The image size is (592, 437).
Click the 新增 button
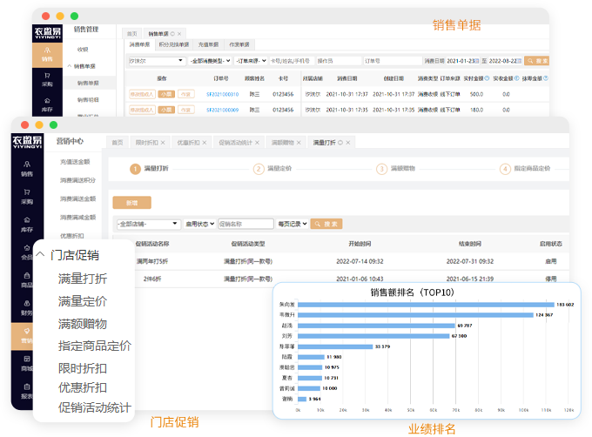(x=131, y=203)
